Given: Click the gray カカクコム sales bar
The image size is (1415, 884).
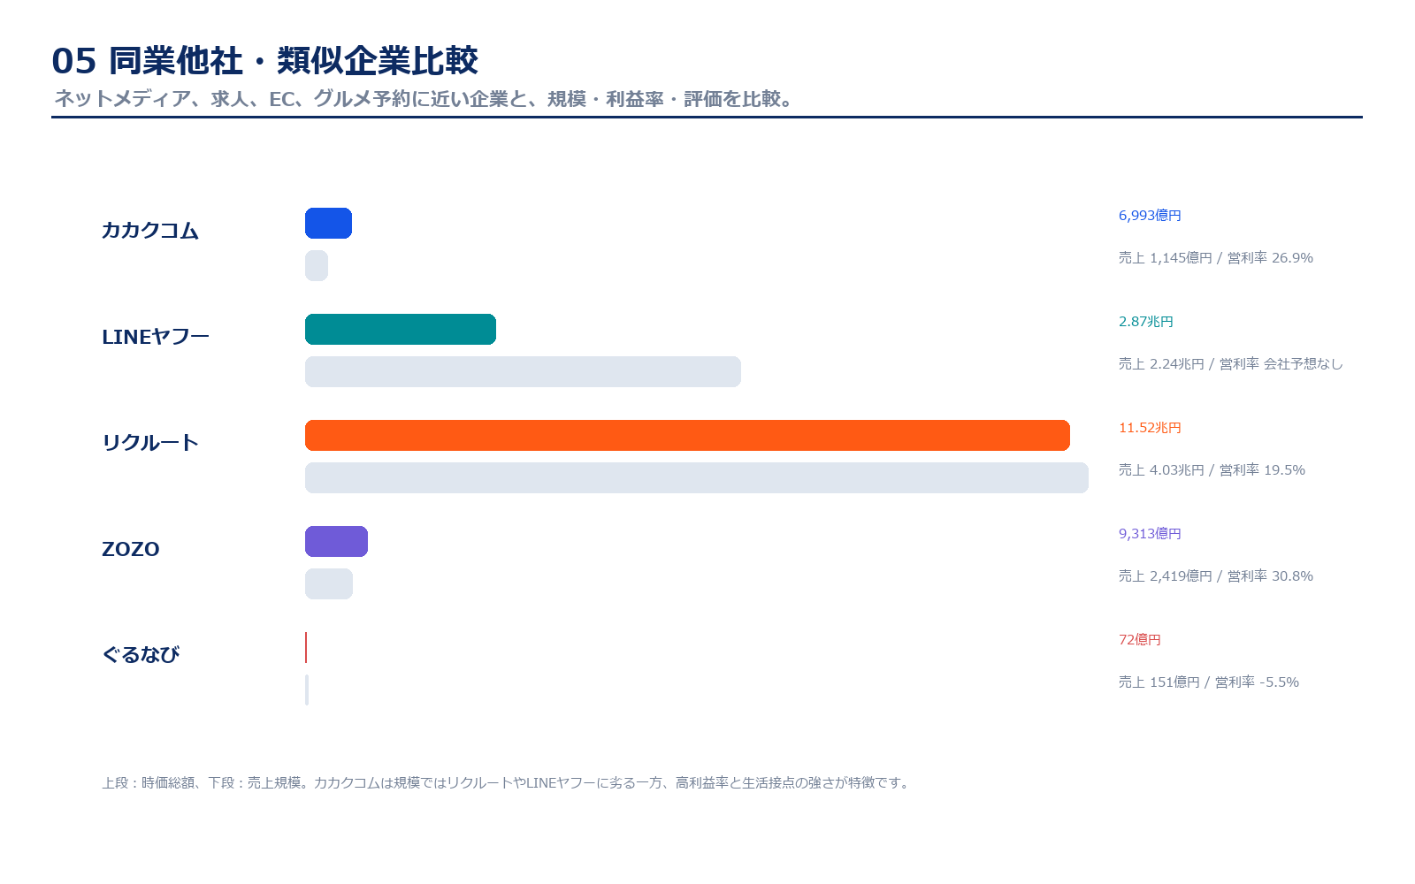Looking at the screenshot, I should pos(317,265).
